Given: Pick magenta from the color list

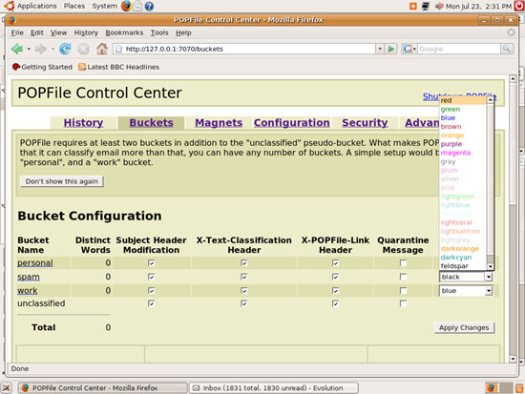Looking at the screenshot, I should pyautogui.click(x=463, y=153).
